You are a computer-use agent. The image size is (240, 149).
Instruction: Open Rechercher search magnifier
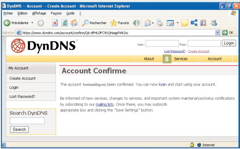(94, 23)
